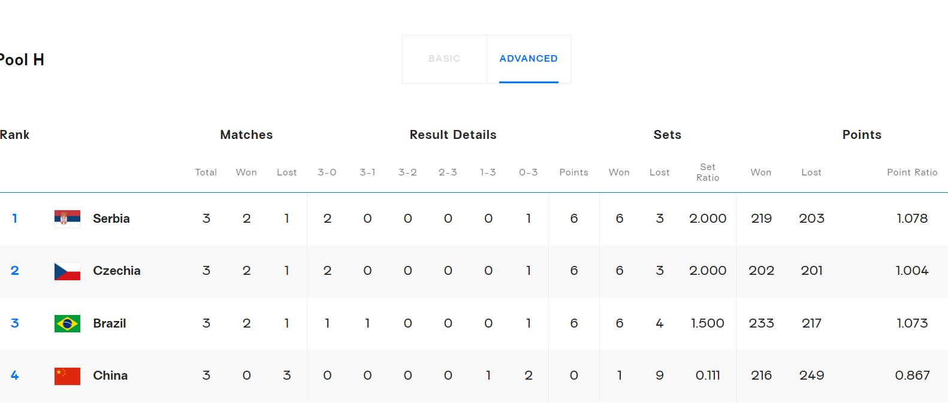Click the Point Ratio column header

(x=912, y=172)
